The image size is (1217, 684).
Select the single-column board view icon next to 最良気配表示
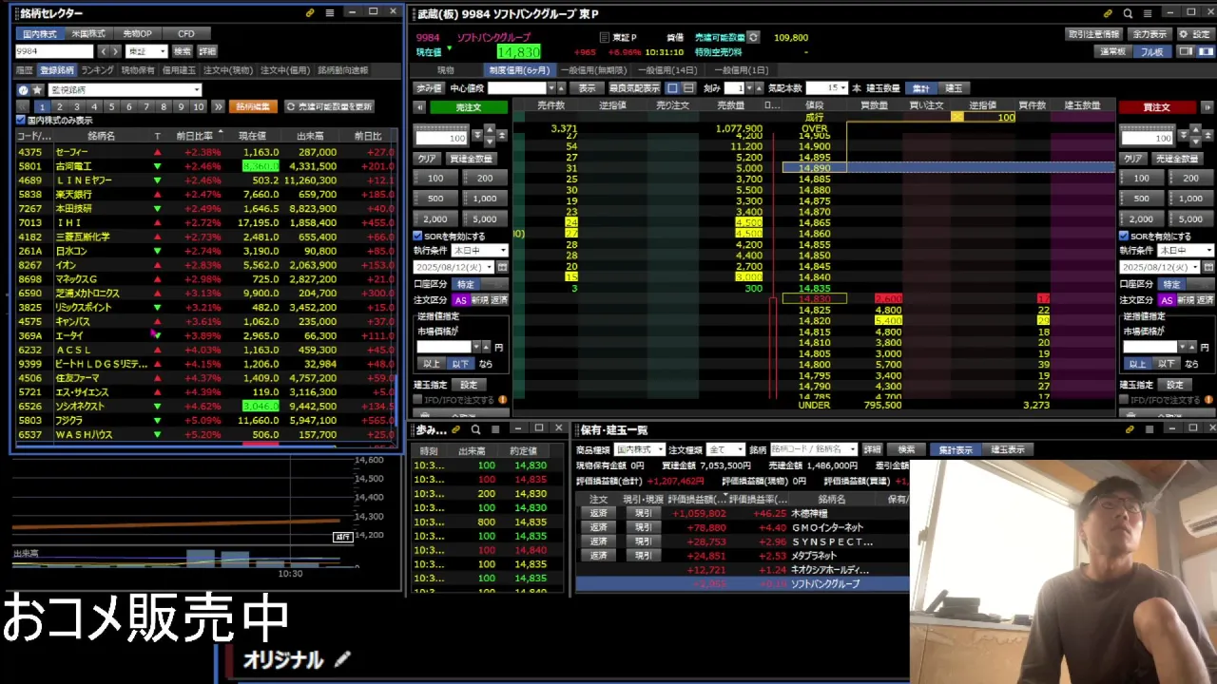[673, 87]
